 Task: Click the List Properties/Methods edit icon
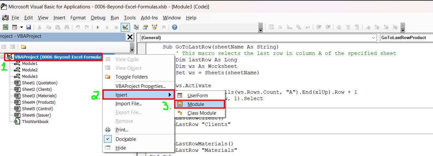click(x=271, y=27)
